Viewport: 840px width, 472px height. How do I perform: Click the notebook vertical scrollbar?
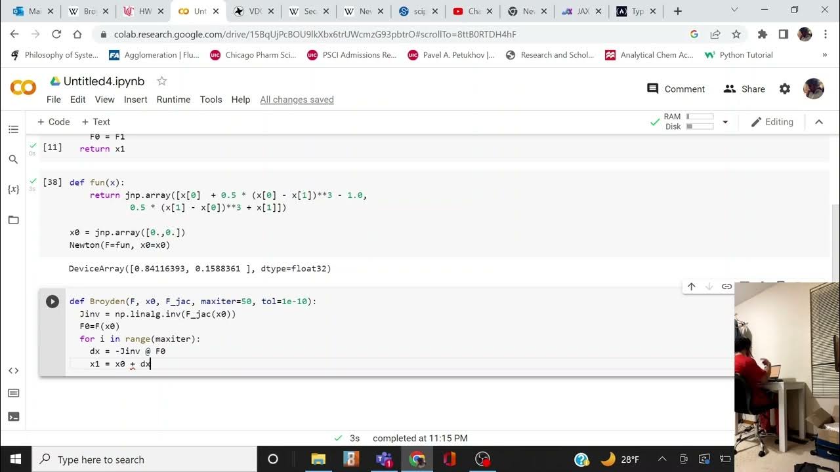835,243
